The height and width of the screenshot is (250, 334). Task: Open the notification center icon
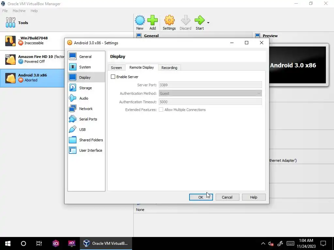click(x=323, y=243)
